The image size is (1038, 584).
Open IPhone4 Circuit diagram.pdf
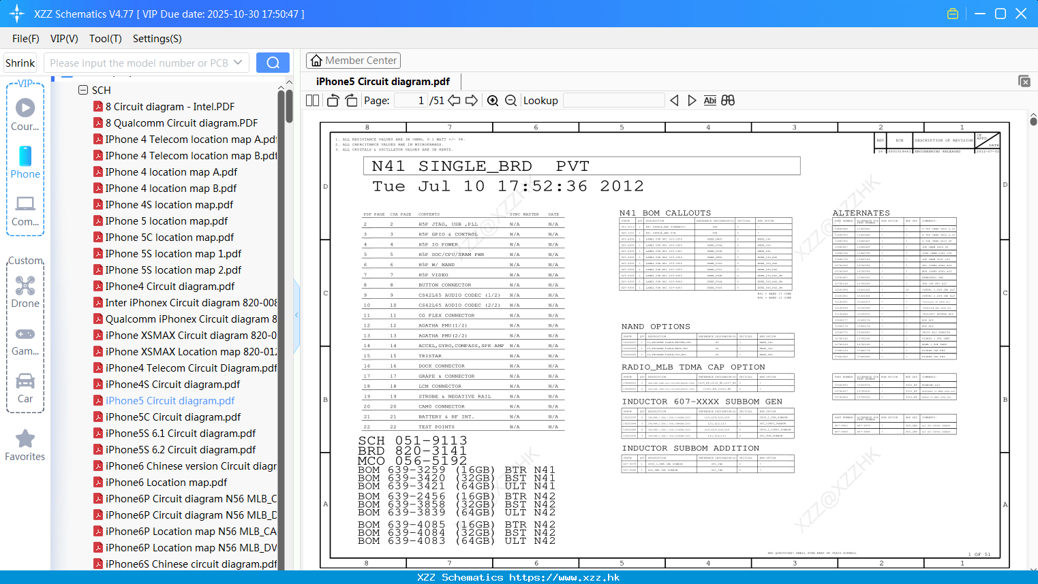coord(170,287)
